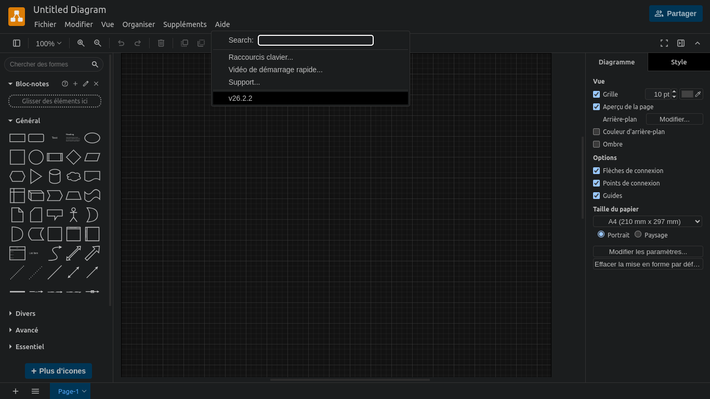Choose Support... in the Aide menu
Viewport: 710px width, 399px height.
(310, 82)
